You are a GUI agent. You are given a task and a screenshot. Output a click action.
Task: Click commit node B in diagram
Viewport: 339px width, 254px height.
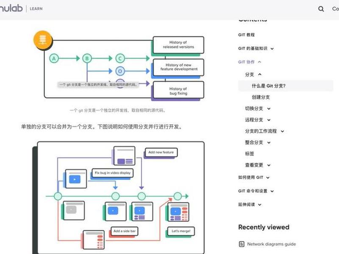[87, 58]
